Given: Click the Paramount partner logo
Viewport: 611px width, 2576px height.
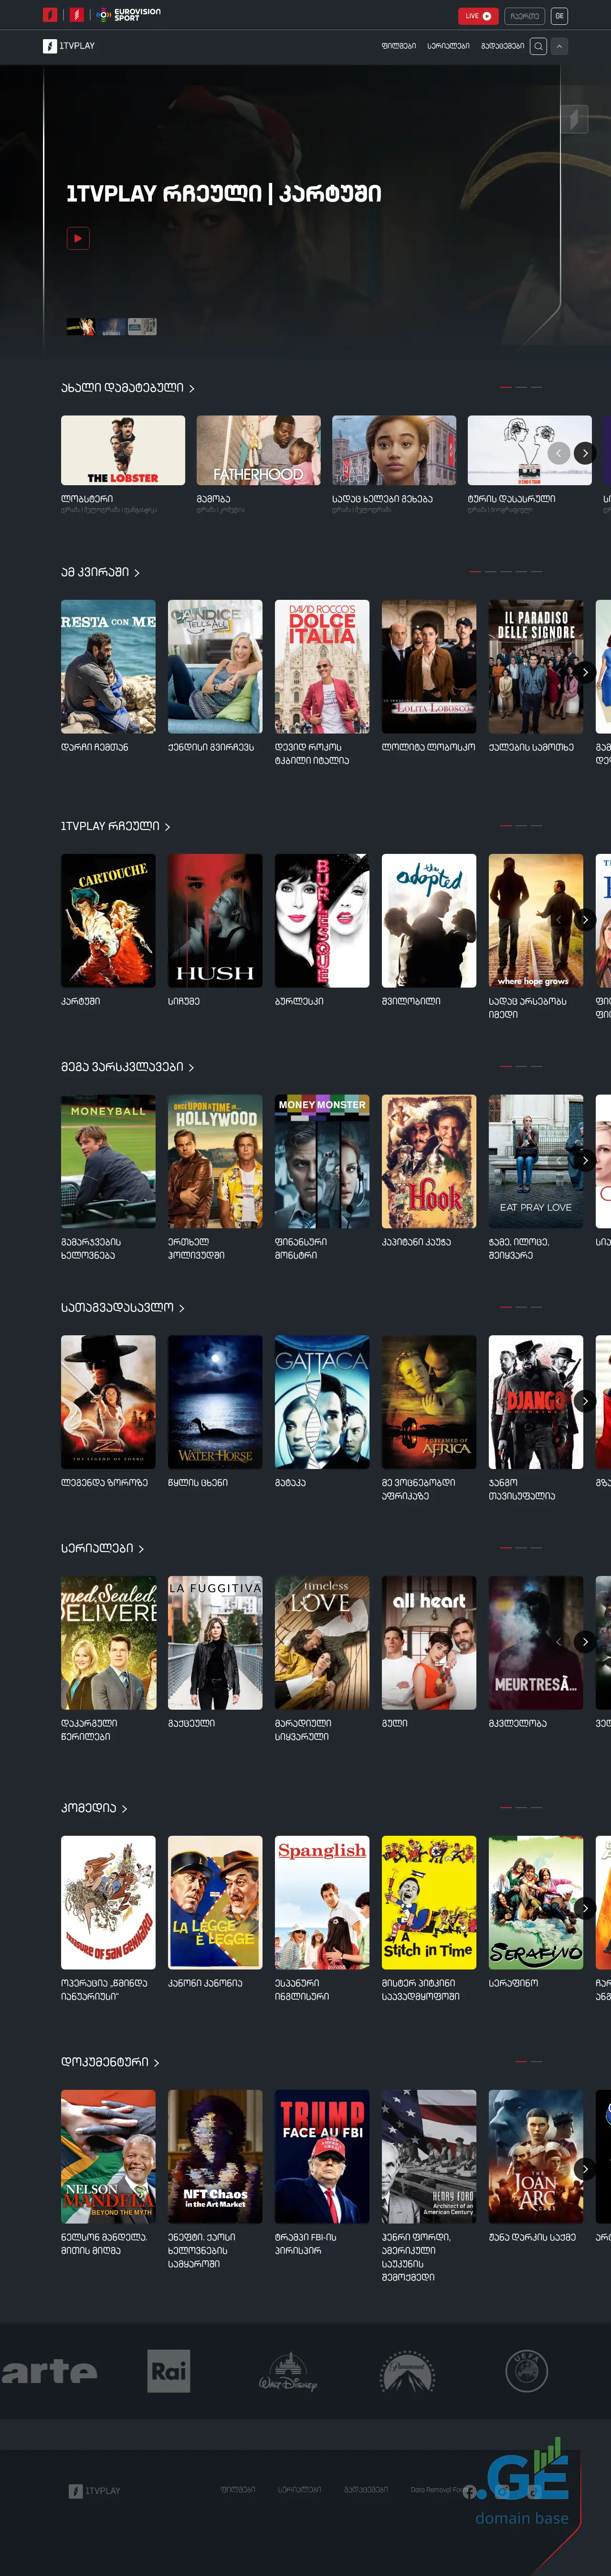Looking at the screenshot, I should [x=407, y=2372].
